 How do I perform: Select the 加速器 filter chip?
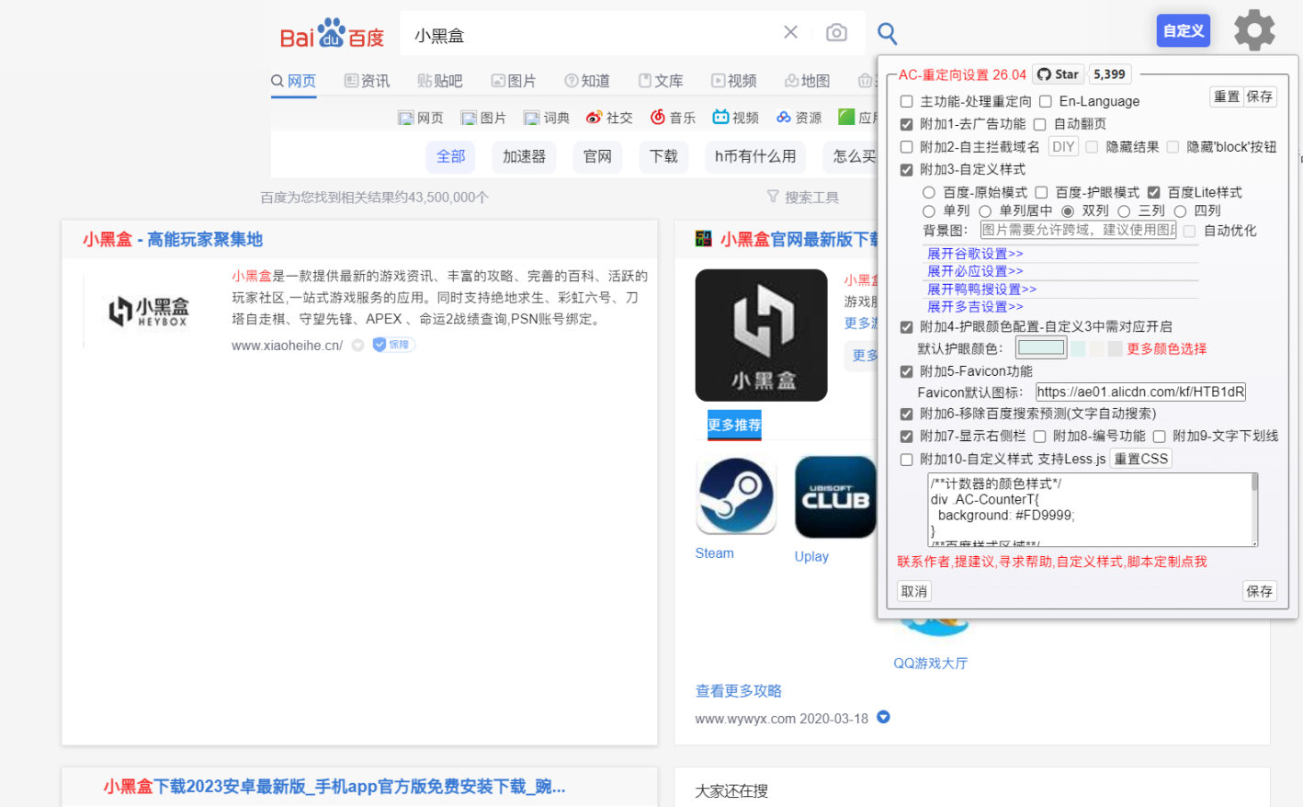[524, 157]
